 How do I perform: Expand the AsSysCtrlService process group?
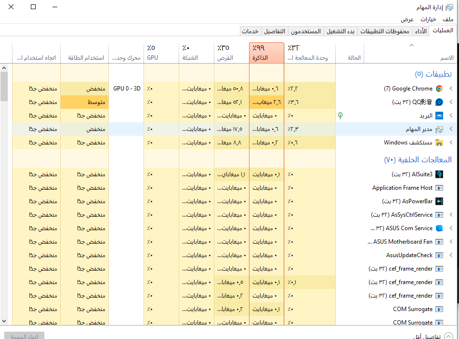(451, 215)
